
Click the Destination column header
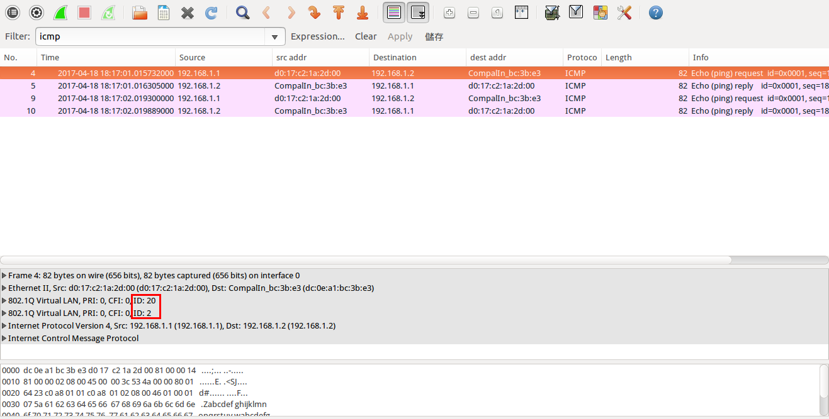[x=395, y=58]
